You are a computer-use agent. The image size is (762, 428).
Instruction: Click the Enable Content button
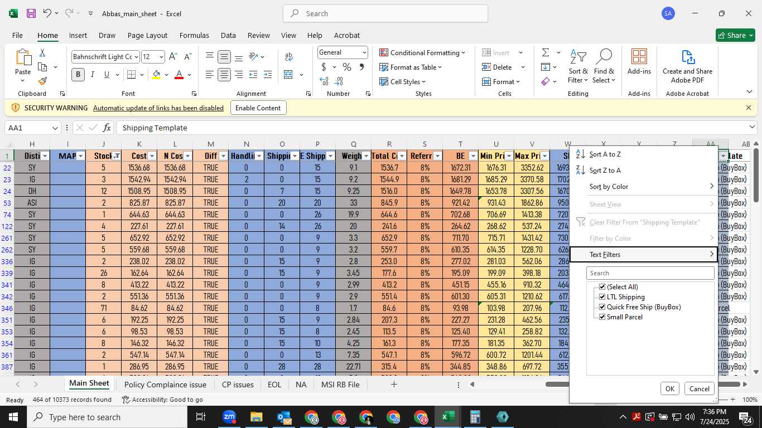point(258,108)
